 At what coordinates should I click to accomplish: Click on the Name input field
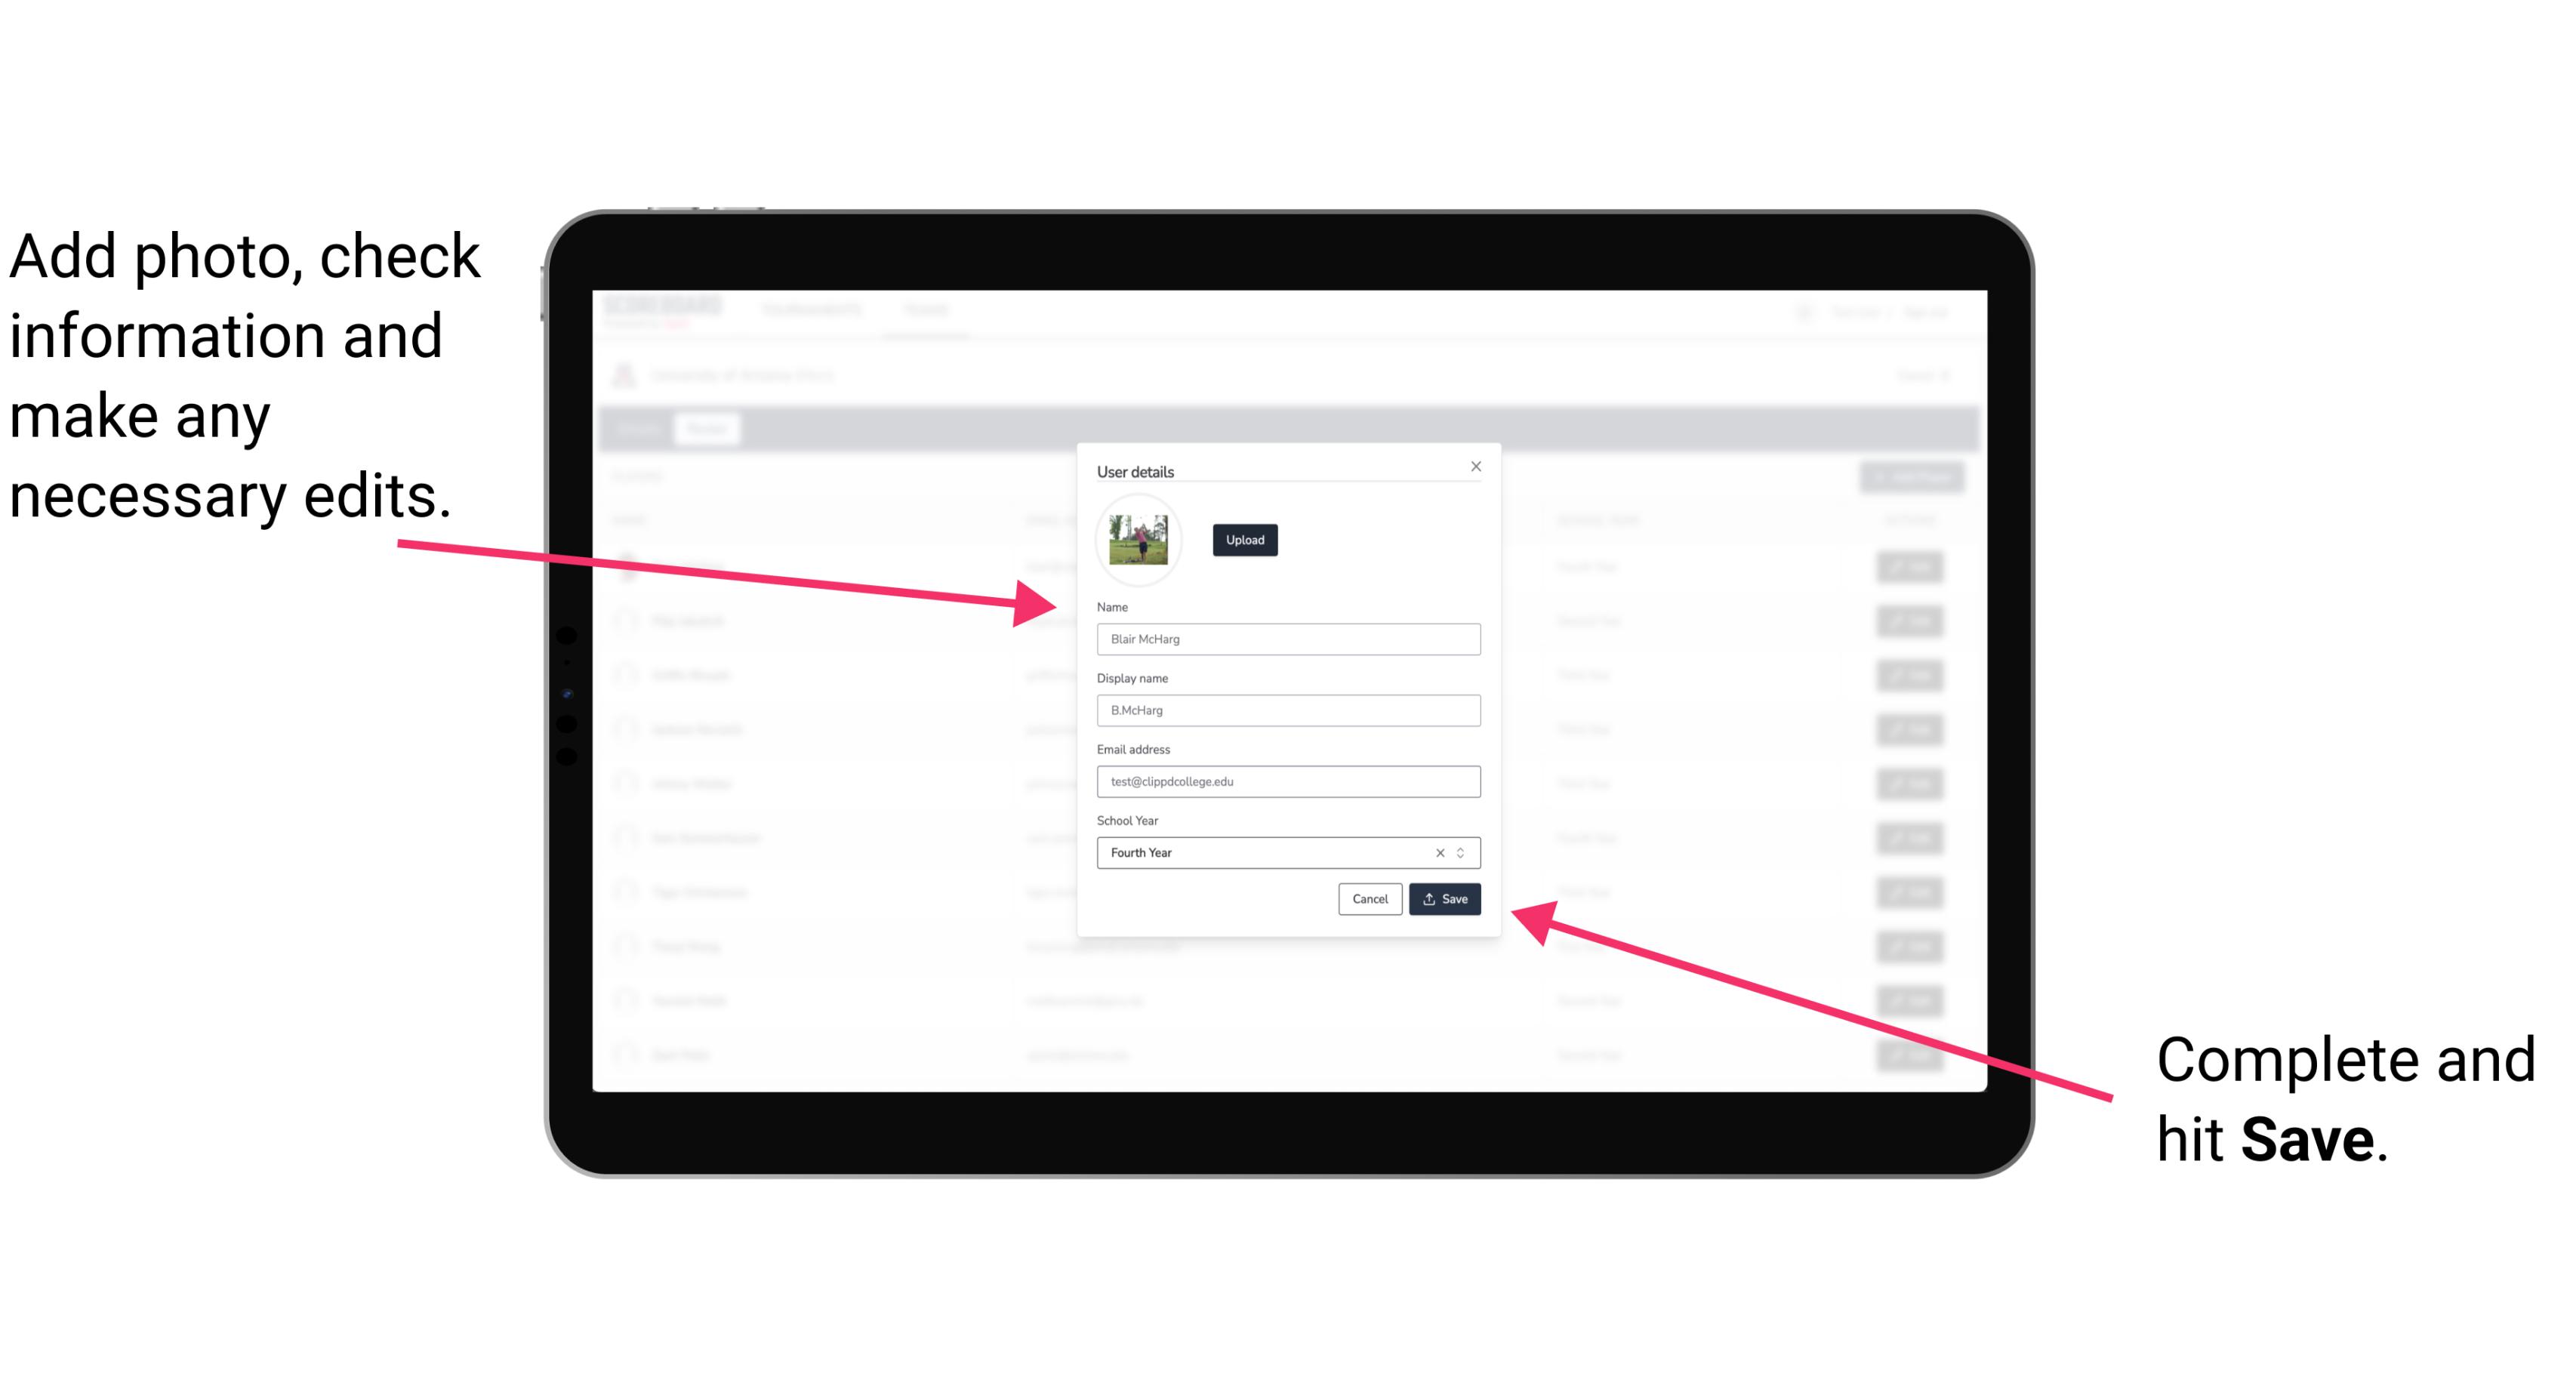point(1287,639)
